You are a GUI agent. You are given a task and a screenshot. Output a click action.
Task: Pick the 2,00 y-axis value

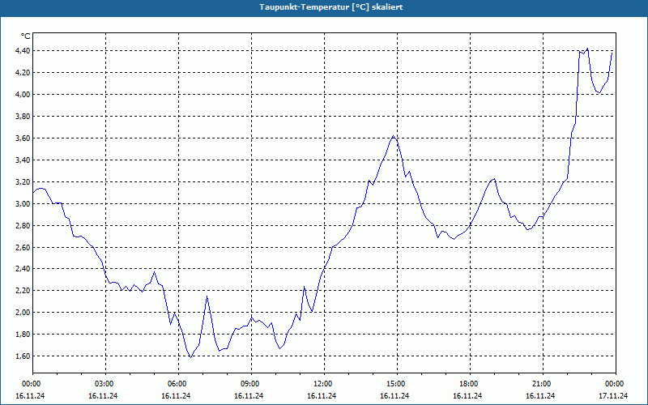click(x=23, y=313)
